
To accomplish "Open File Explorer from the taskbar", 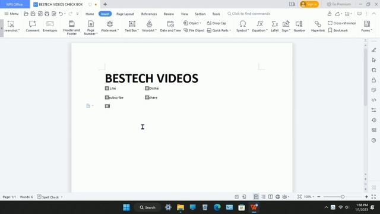I will click(x=180, y=207).
